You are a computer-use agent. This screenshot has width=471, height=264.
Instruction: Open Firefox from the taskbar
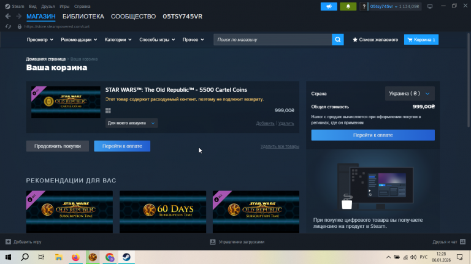pos(75,257)
